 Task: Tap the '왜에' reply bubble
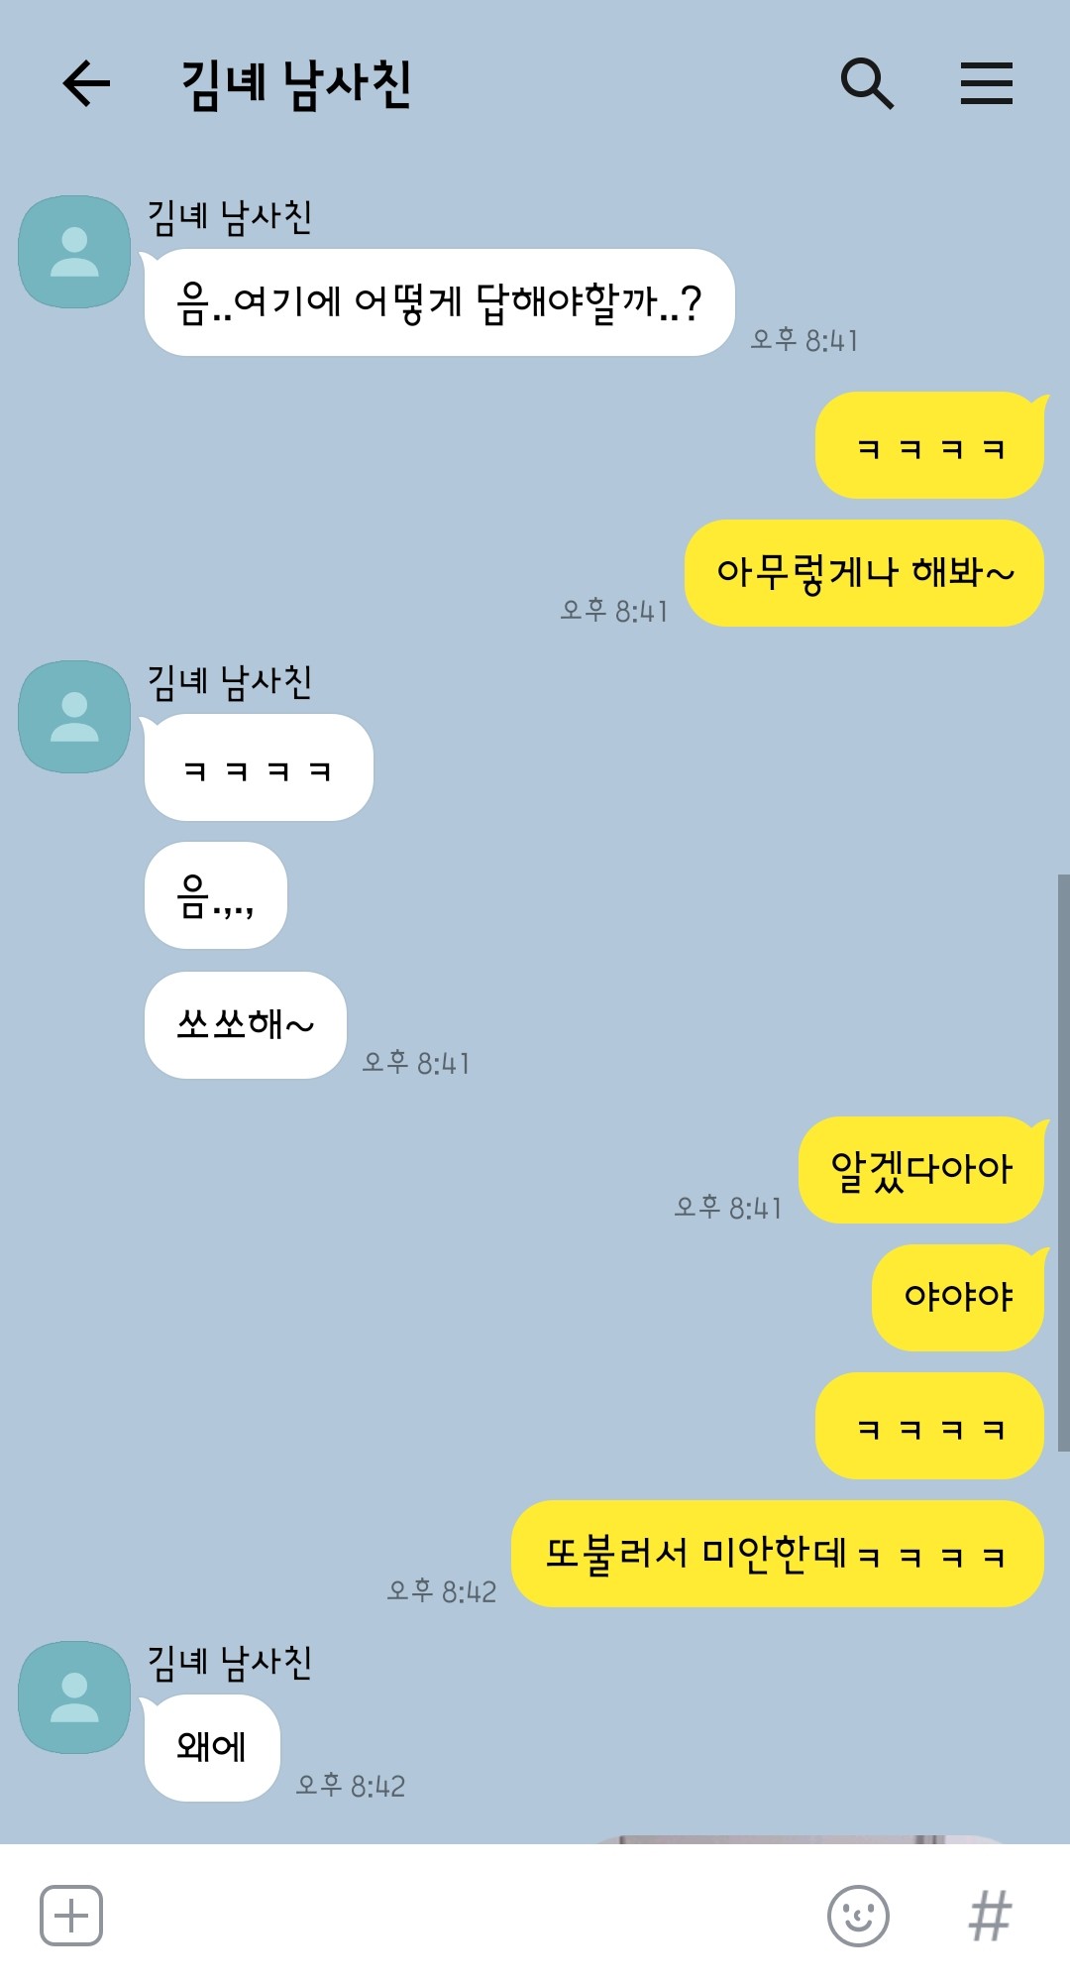212,1748
